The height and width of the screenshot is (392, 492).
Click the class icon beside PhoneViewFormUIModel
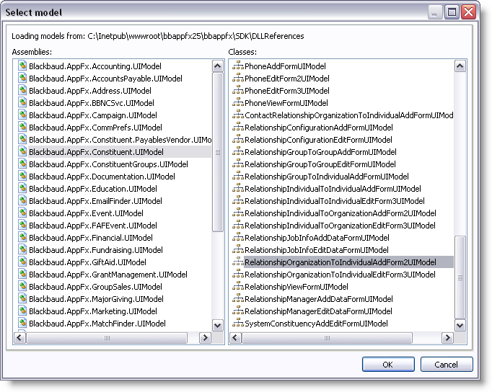[x=238, y=102]
